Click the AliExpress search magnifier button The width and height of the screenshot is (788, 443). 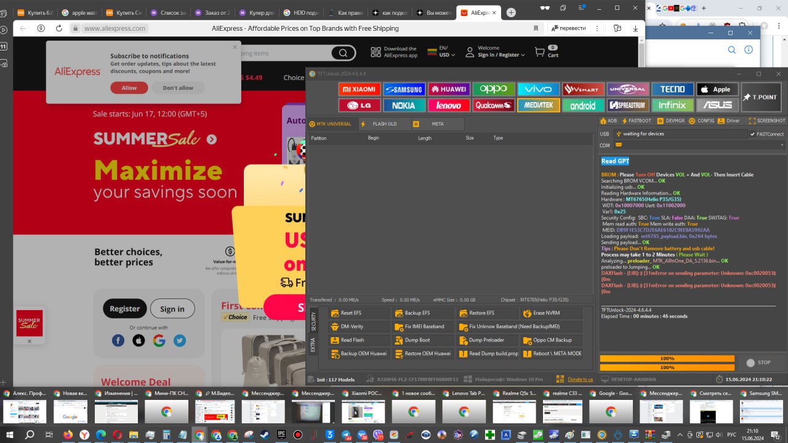click(343, 54)
